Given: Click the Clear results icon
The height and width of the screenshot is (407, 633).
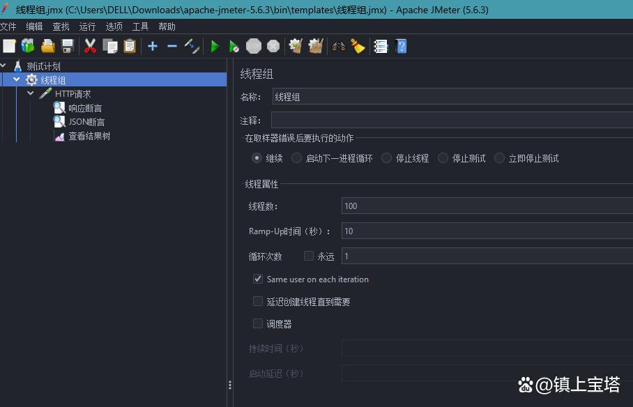Looking at the screenshot, I should pos(296,46).
